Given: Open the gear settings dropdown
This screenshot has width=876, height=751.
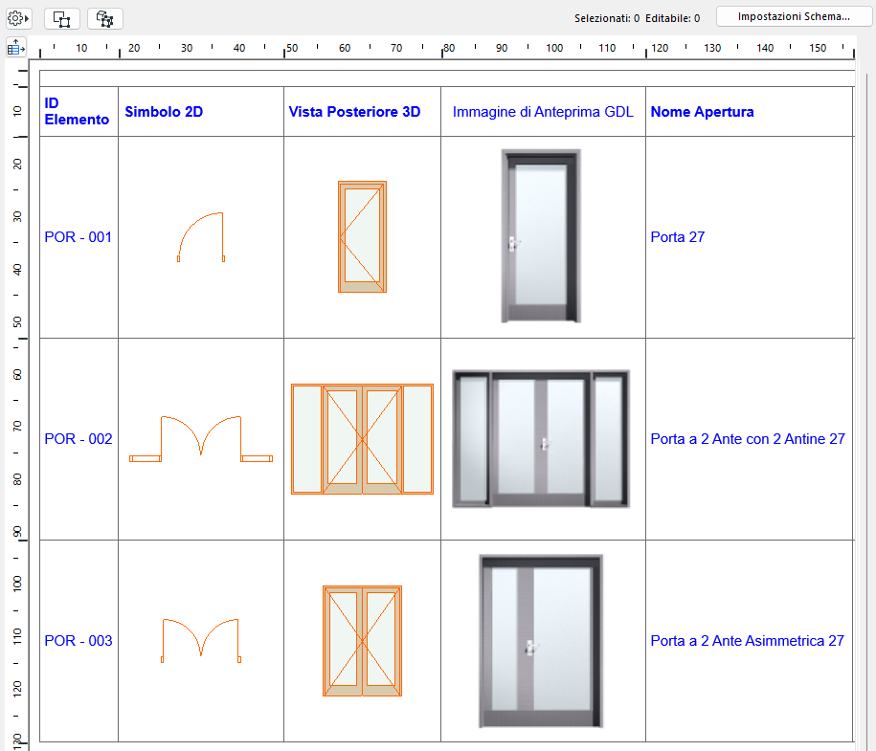Looking at the screenshot, I should point(18,18).
